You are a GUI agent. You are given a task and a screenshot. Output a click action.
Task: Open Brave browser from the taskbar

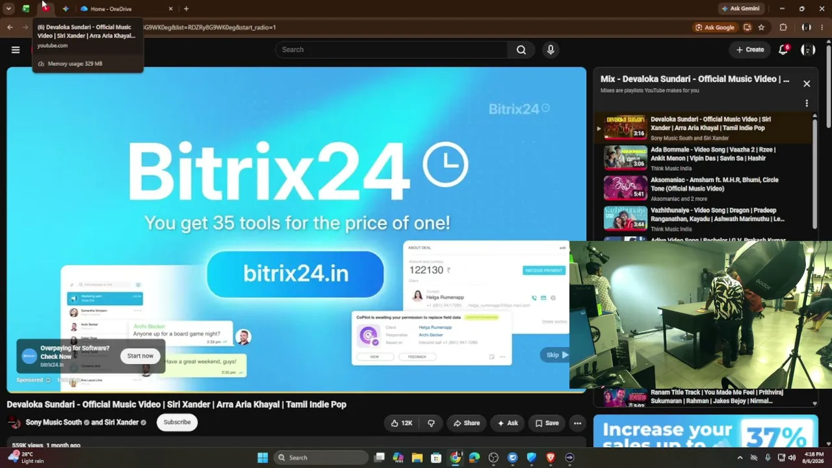[551, 458]
